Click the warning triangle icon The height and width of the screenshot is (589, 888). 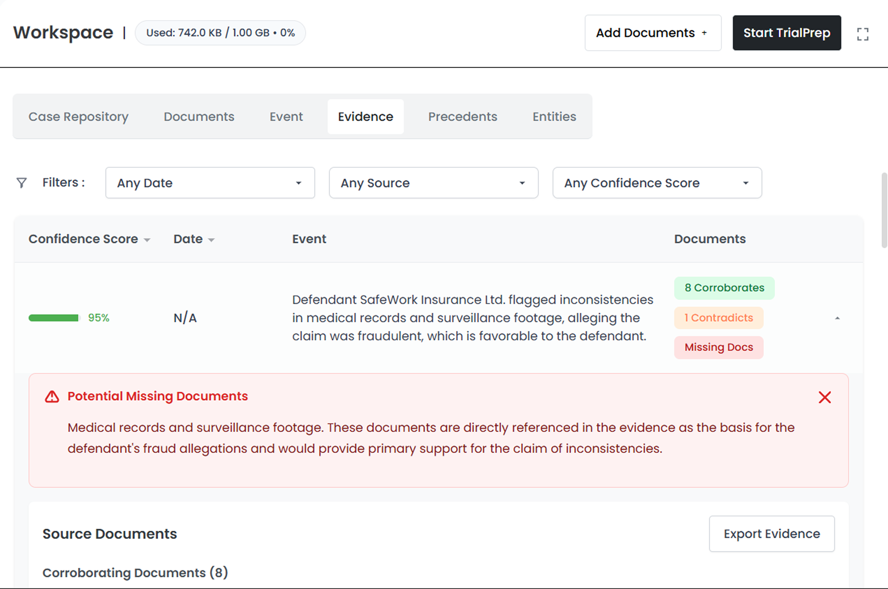(x=52, y=397)
